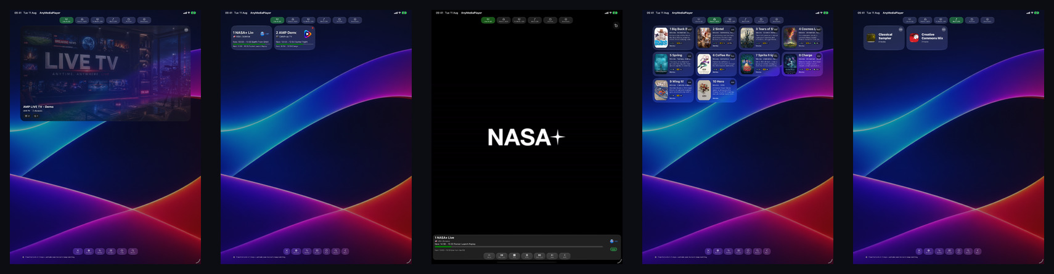Open settings gear on movies grid bottom toolbar
This screenshot has height=274, width=1054.
[719, 251]
